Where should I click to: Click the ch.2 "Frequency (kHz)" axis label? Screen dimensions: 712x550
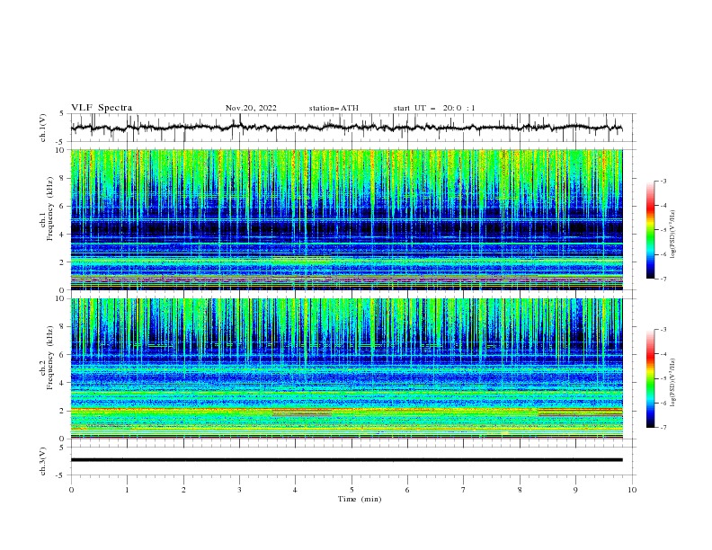[50, 357]
